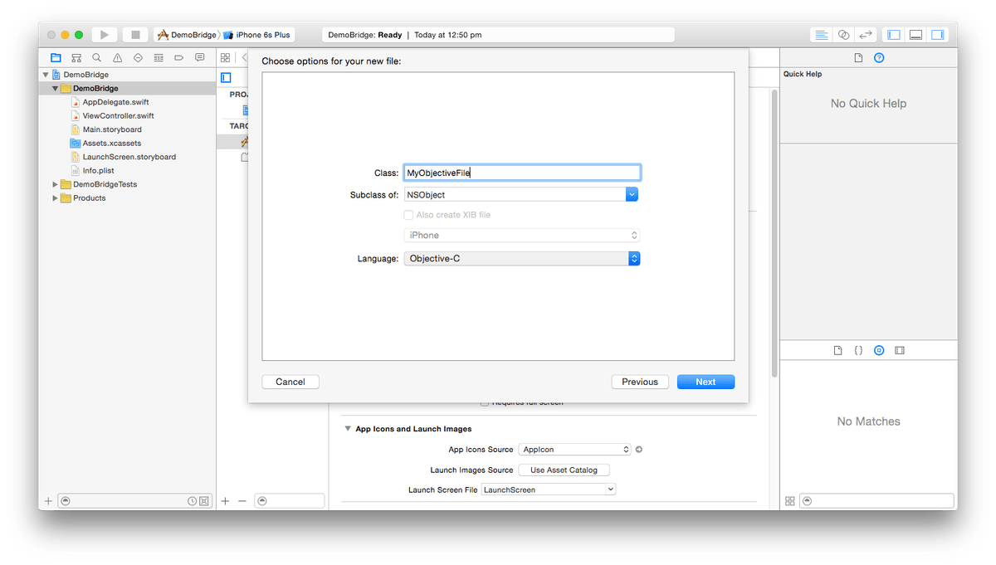Open Main.storyboard

112,129
